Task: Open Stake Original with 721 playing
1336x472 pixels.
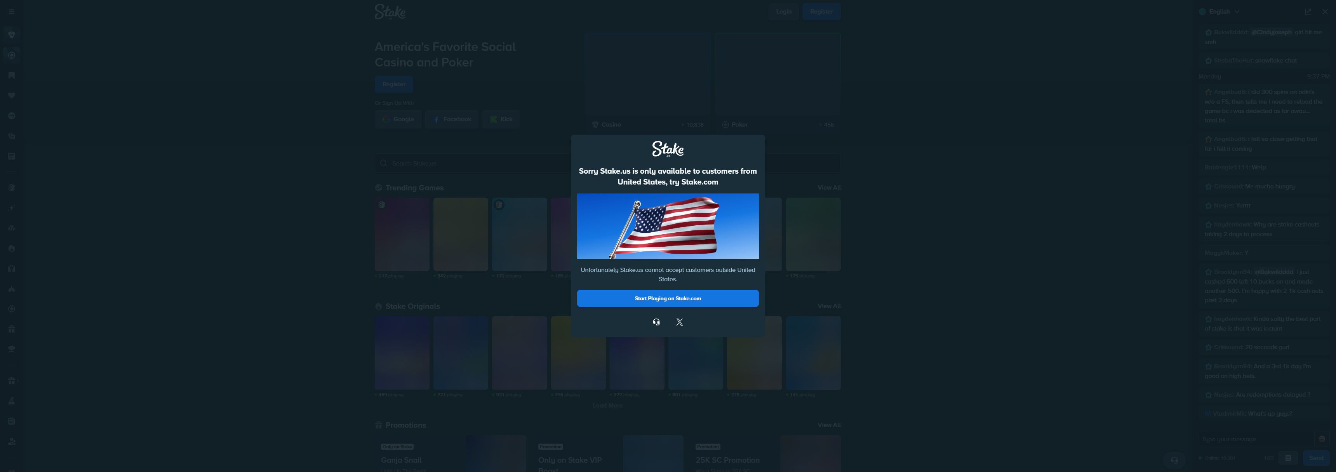Action: (x=461, y=353)
